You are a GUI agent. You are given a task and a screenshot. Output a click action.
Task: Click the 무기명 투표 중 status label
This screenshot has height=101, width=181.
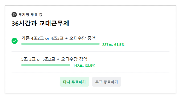[x=31, y=15]
